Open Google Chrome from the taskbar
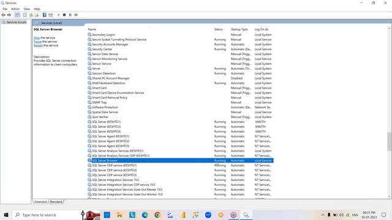 [157, 215]
